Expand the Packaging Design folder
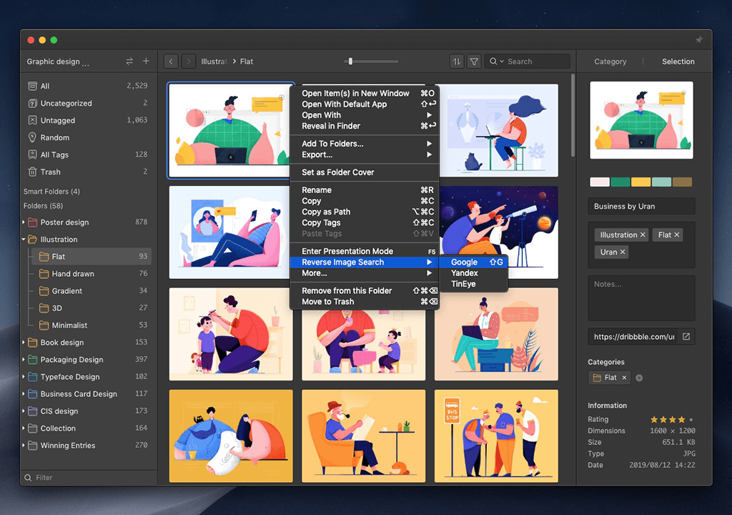This screenshot has height=515, width=732. tap(24, 360)
